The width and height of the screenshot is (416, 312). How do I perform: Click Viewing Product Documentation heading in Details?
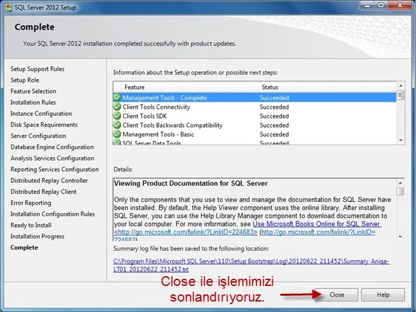click(191, 183)
